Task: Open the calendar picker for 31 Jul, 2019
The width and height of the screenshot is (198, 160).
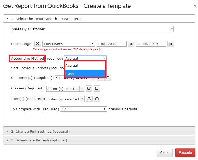Action: 171,44
